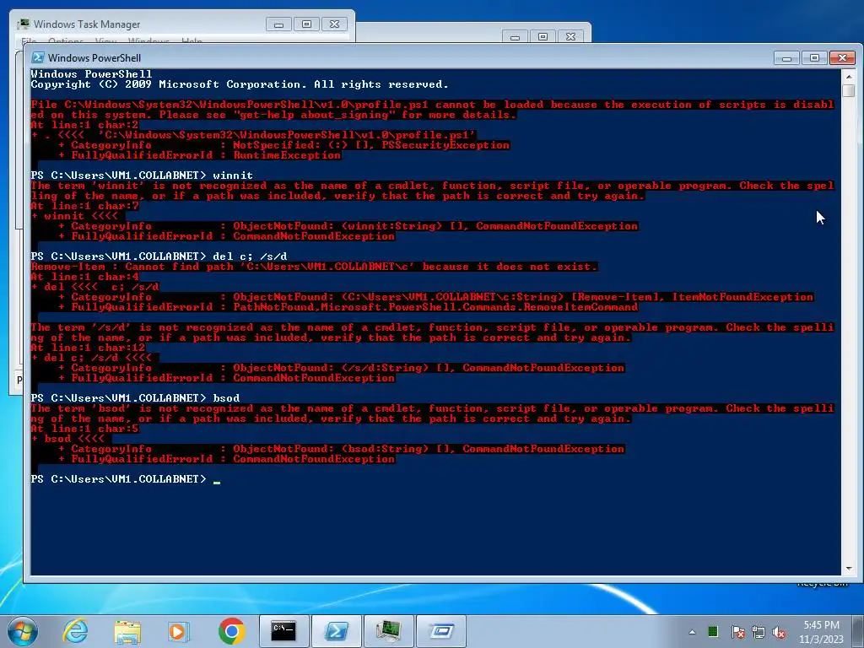Open the last taskbar app icon next to Task Manager
Viewport: 864px width, 648px height.
440,631
